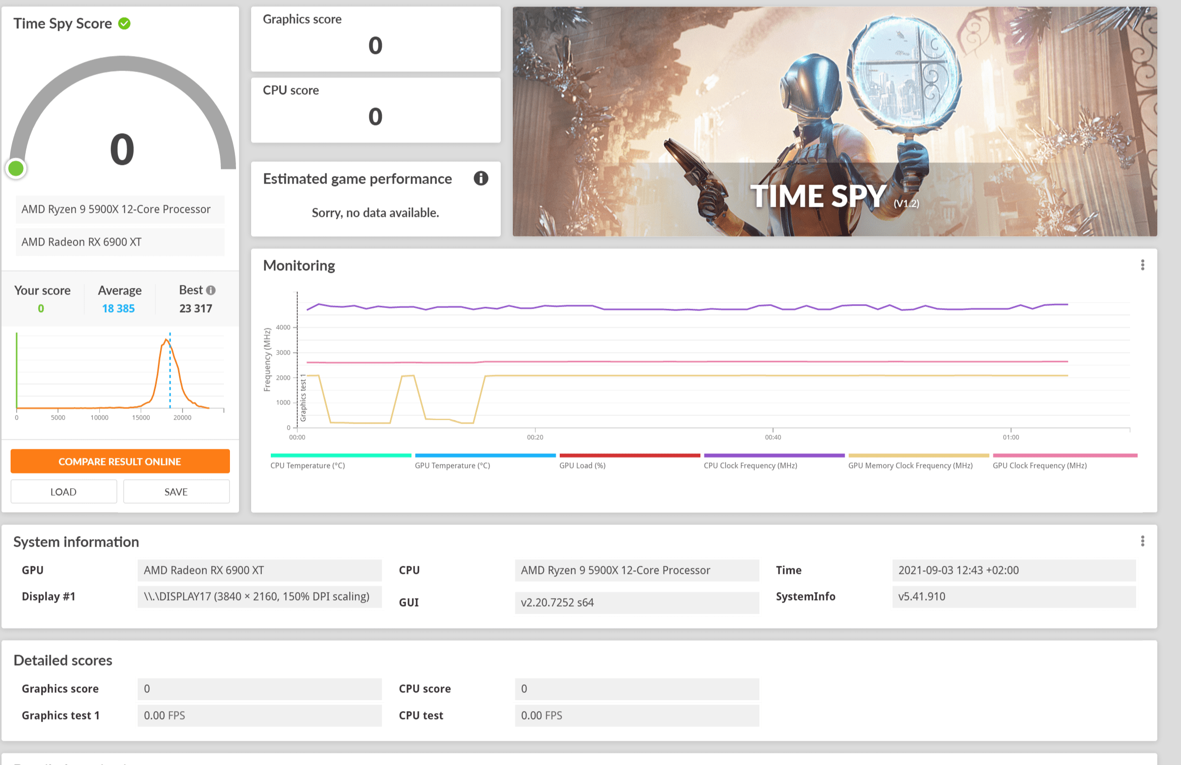Click the 00:40 tick on monitoring chart
The width and height of the screenshot is (1181, 765).
coord(773,437)
